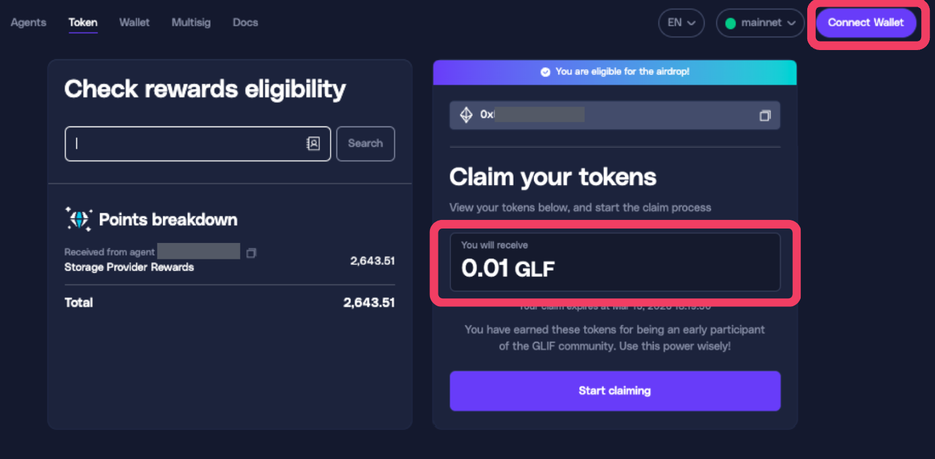Open the Docs link in navigation
The height and width of the screenshot is (459, 935).
[x=245, y=22]
